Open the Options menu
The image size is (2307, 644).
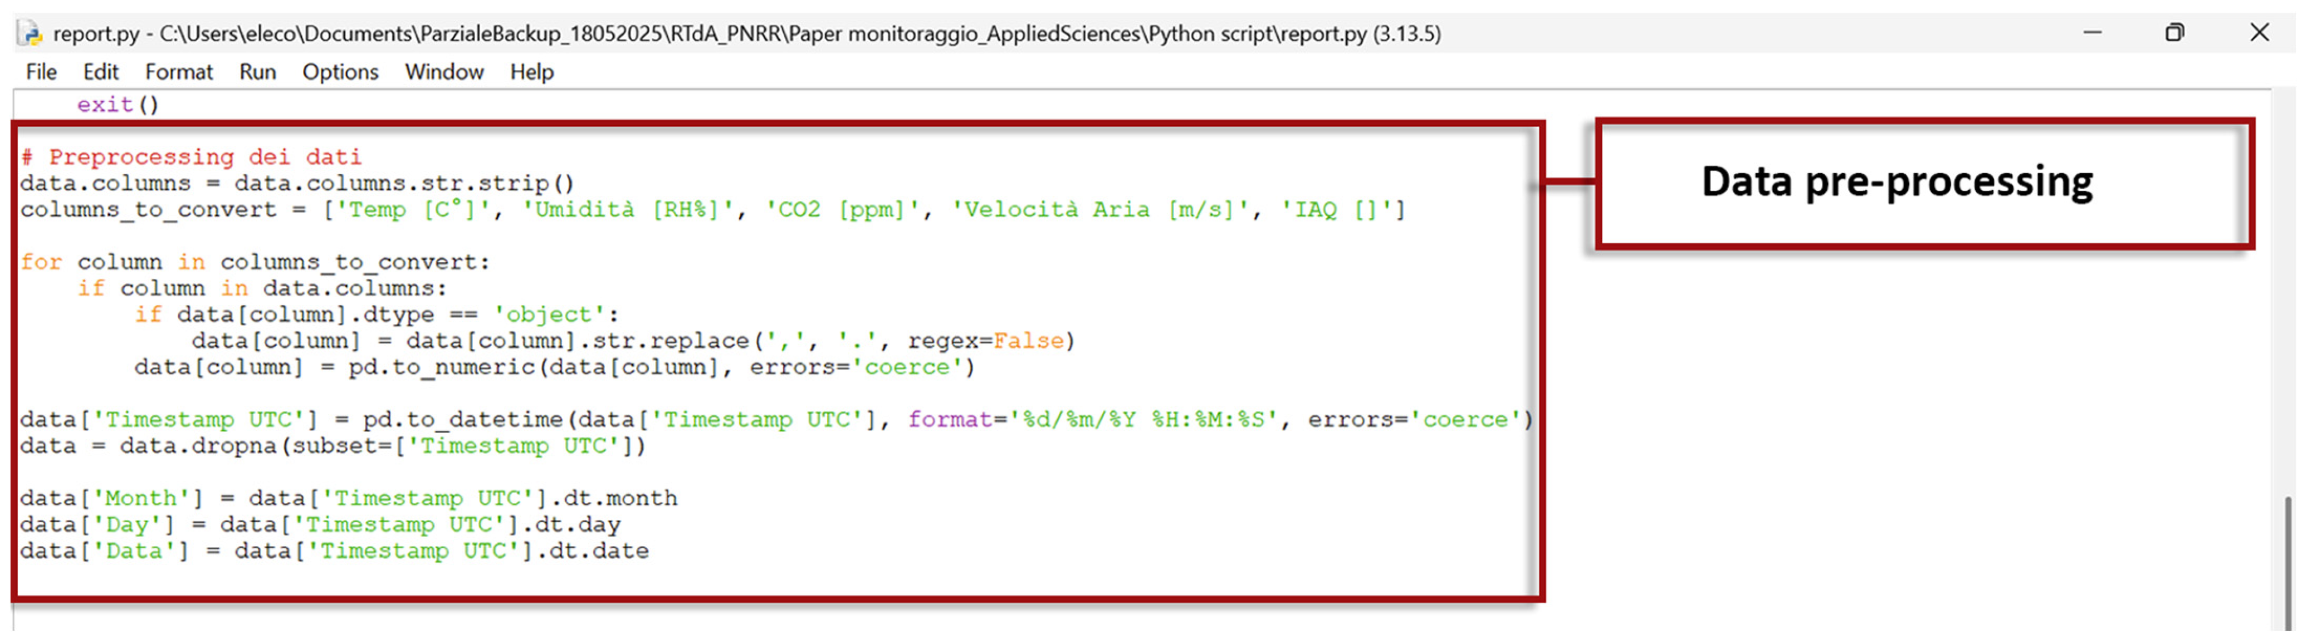pos(340,72)
